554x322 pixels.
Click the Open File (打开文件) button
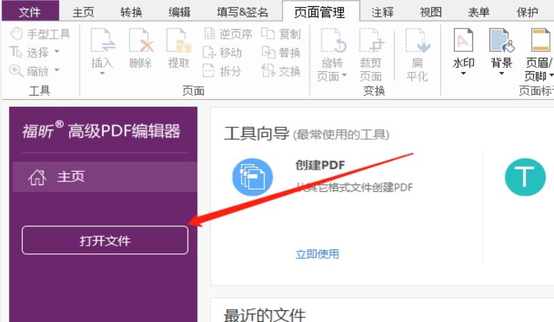point(105,240)
